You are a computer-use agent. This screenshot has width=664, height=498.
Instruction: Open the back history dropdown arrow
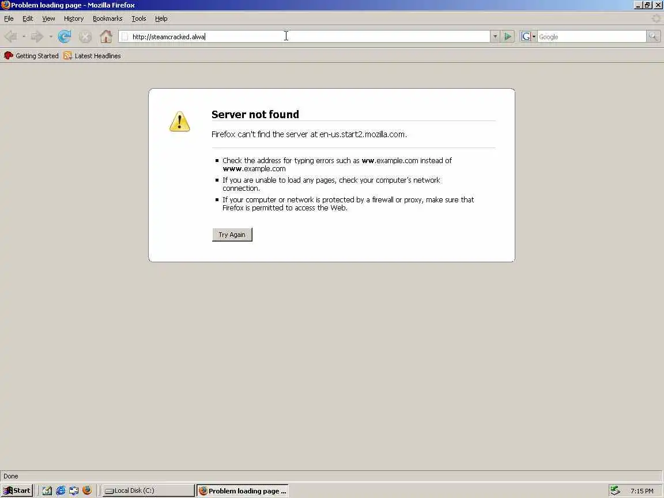pyautogui.click(x=24, y=37)
